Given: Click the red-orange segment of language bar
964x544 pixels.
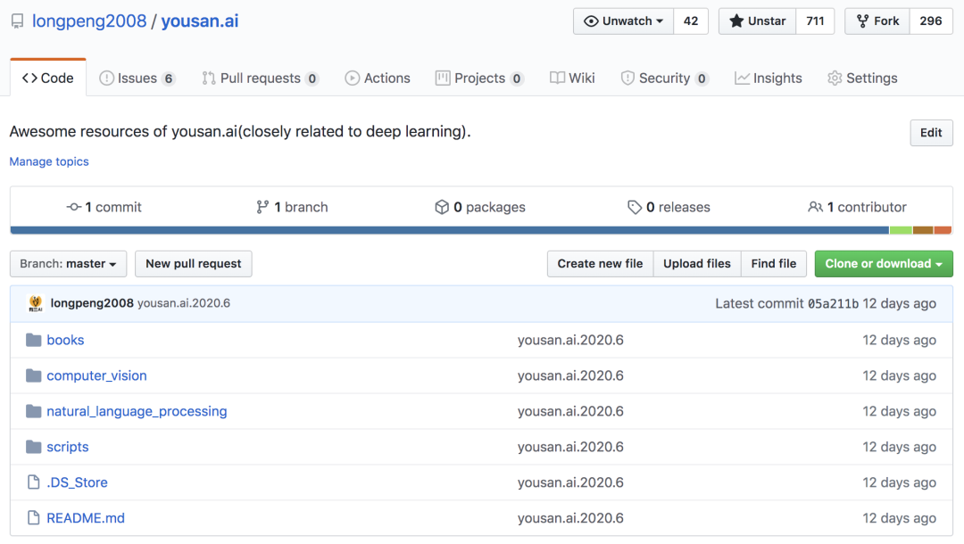Looking at the screenshot, I should point(943,230).
